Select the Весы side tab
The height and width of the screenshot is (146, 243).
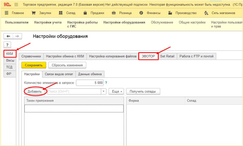(x=10, y=61)
